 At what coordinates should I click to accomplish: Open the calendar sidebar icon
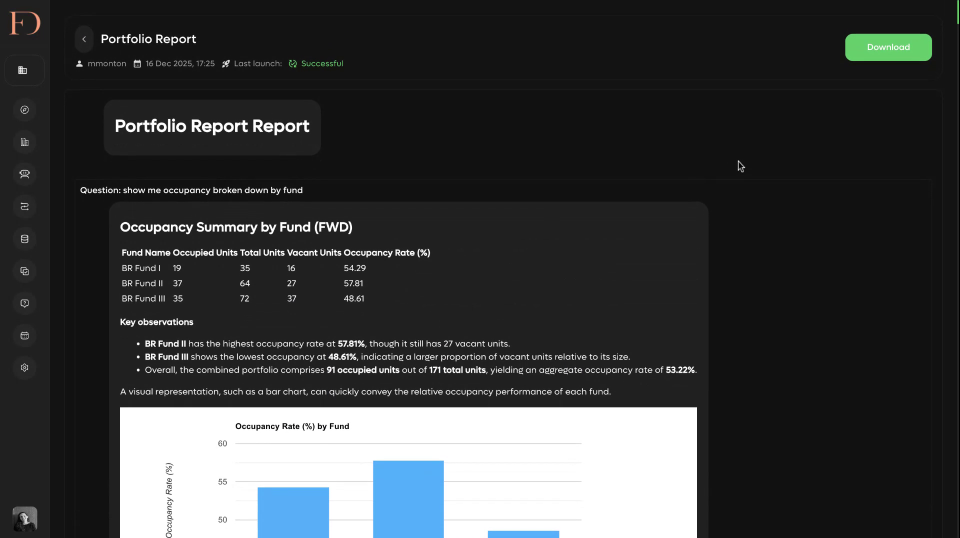[x=24, y=336]
